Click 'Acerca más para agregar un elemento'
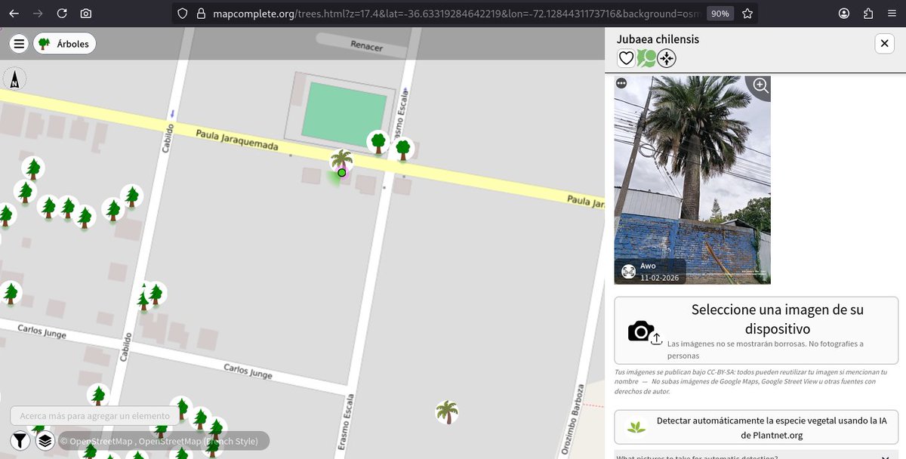Viewport: 906px width, 459px height. [95, 416]
